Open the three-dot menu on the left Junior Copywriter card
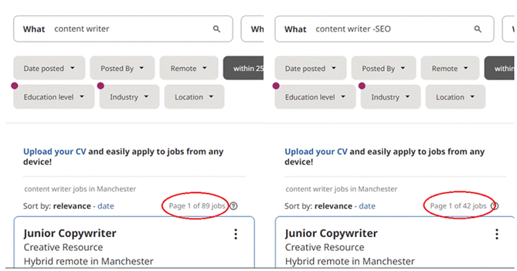This screenshot has width=517, height=271. coord(236,234)
